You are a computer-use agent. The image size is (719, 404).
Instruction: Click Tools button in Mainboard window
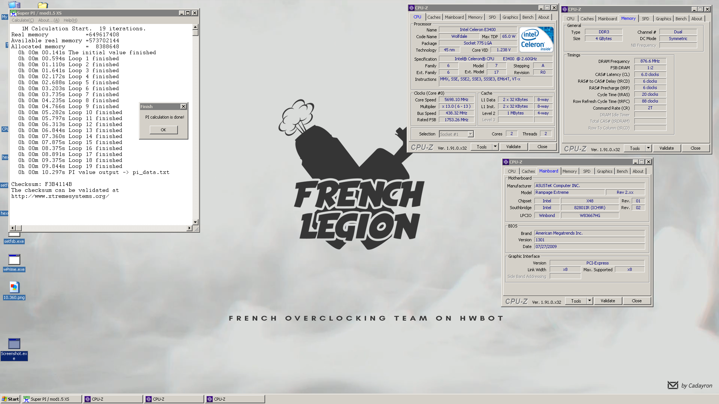(x=576, y=301)
